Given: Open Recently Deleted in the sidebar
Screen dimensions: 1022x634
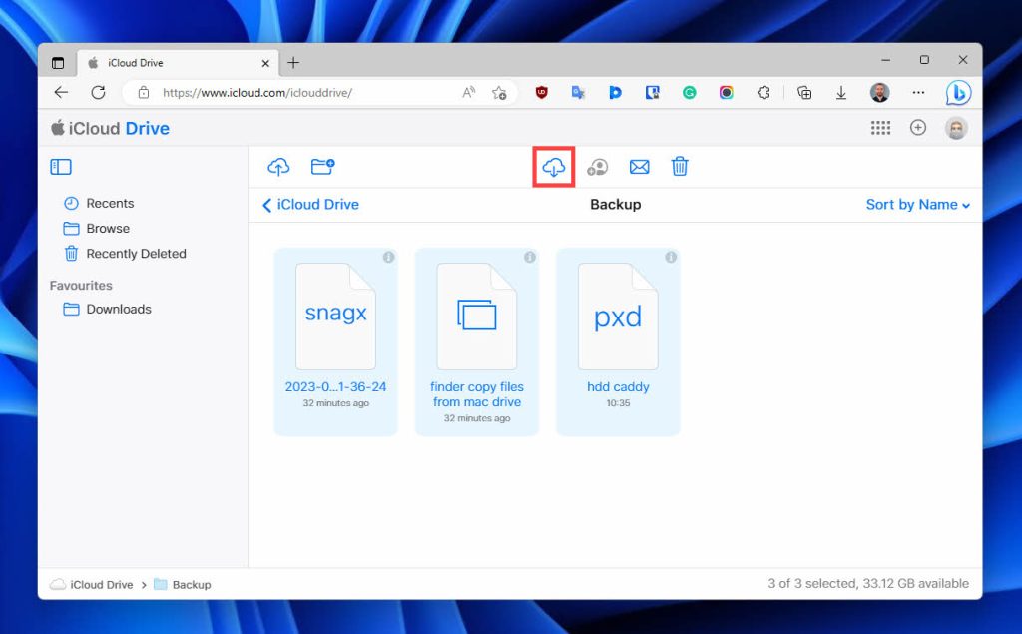Looking at the screenshot, I should pyautogui.click(x=125, y=253).
